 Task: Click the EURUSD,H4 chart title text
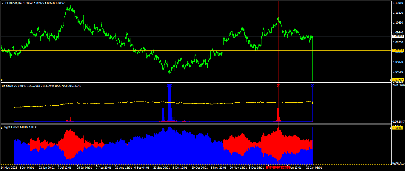tap(13, 3)
